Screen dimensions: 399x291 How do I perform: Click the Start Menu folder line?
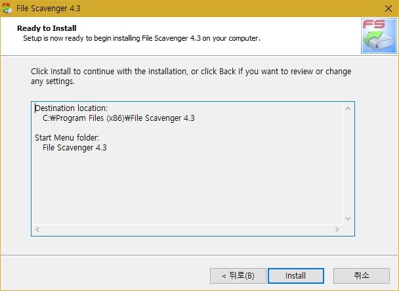tap(67, 138)
